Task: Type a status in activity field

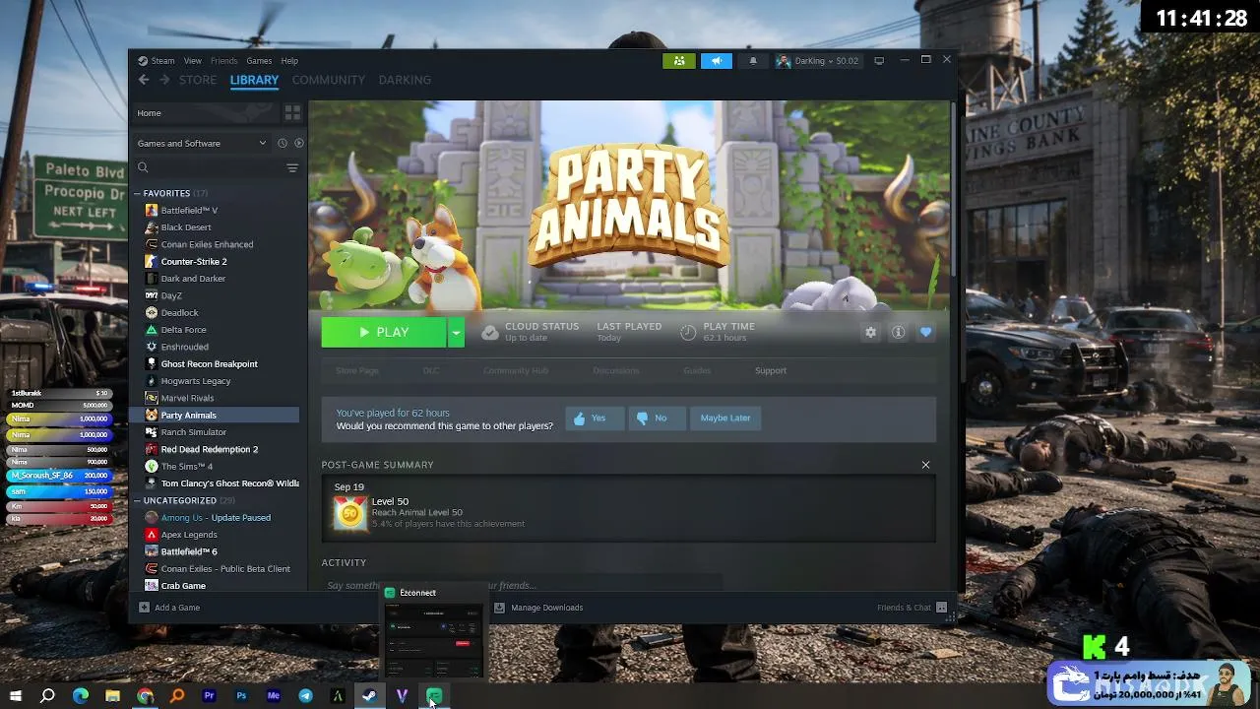Action: point(522,586)
